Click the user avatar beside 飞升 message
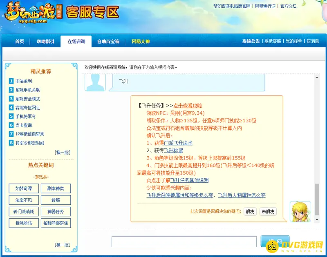The width and height of the screenshot is (327, 257). tap(95, 83)
